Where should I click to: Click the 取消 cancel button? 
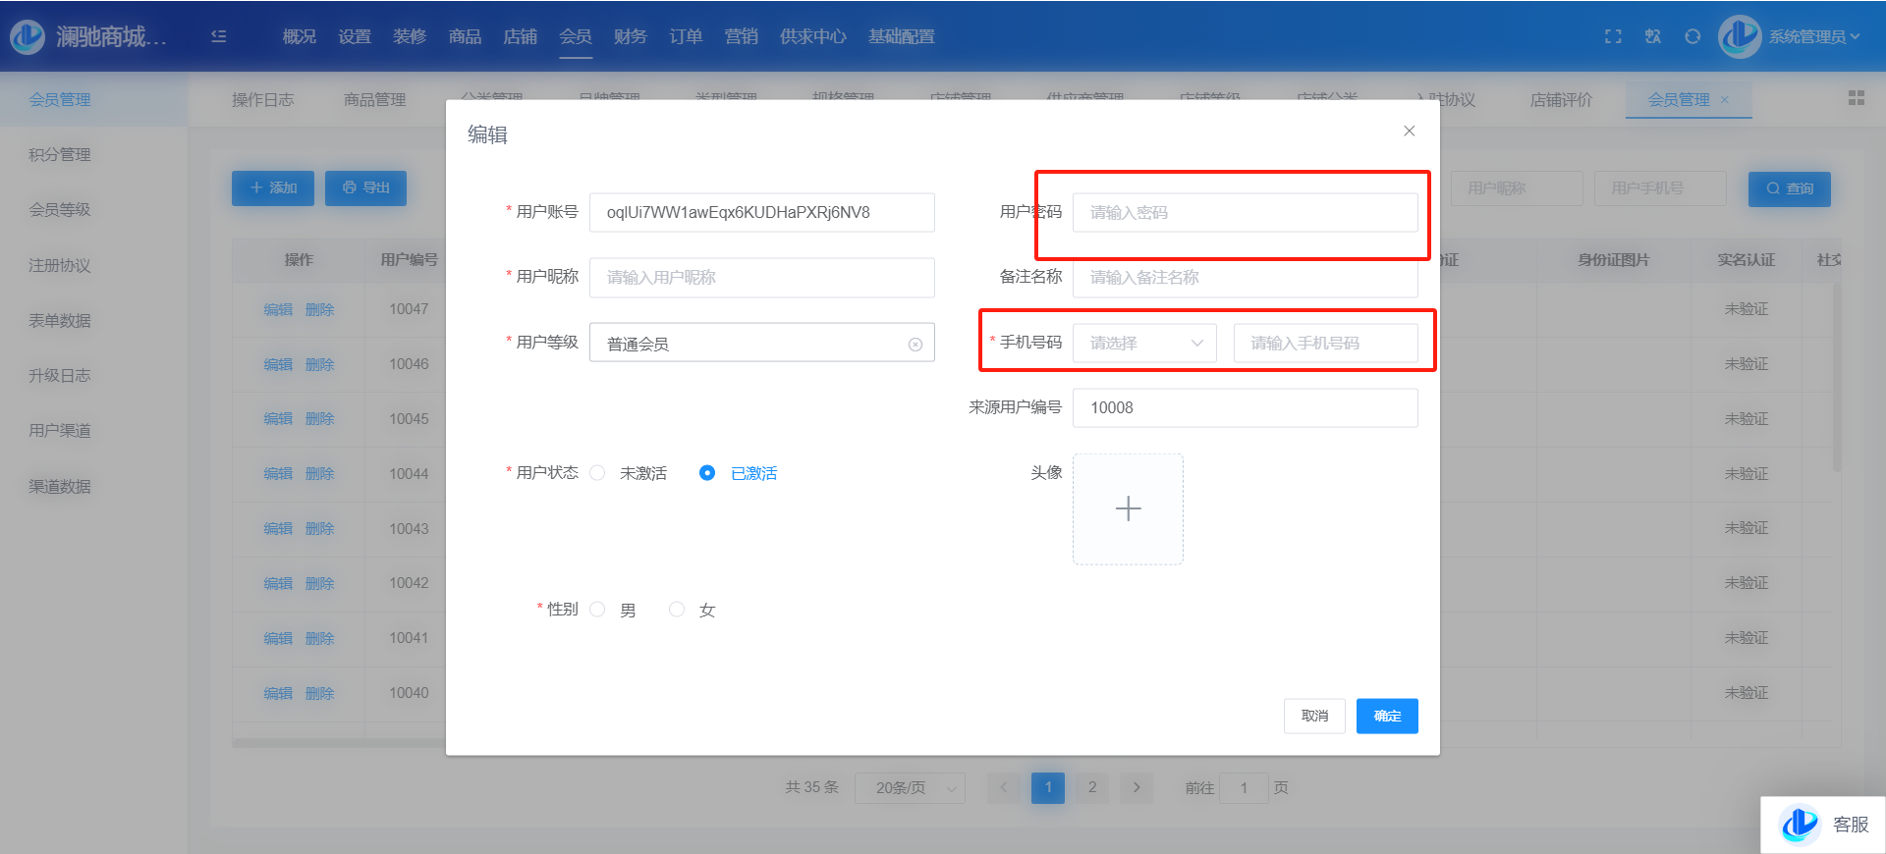tap(1314, 717)
